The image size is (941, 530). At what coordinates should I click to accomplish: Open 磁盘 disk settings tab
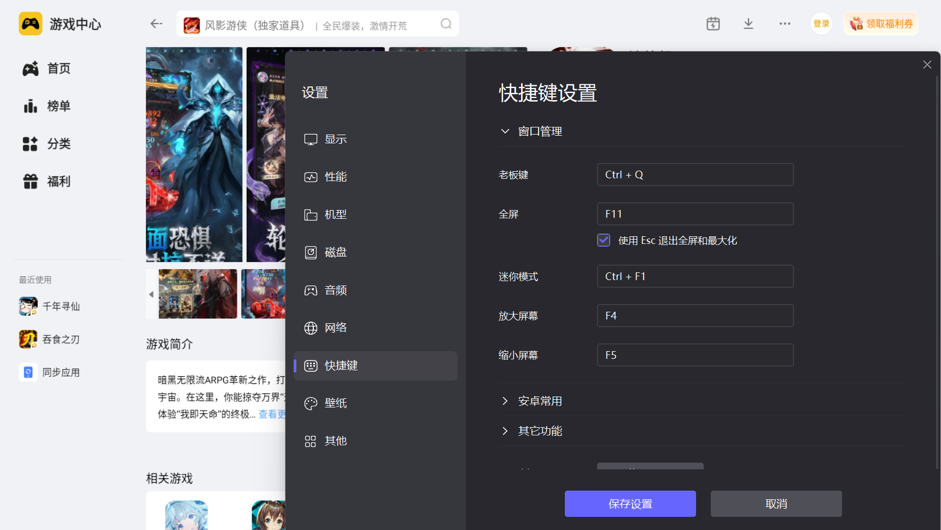point(376,252)
